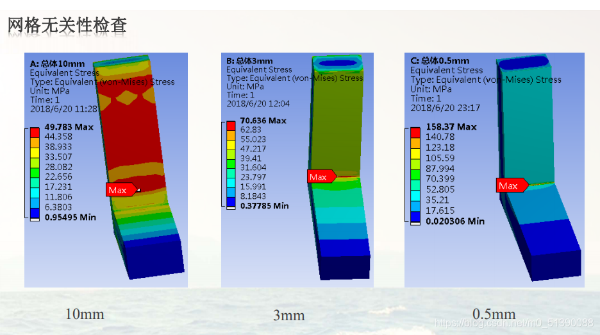Open the blog.csdn.net watermark link
The height and width of the screenshot is (335, 600).
514,323
